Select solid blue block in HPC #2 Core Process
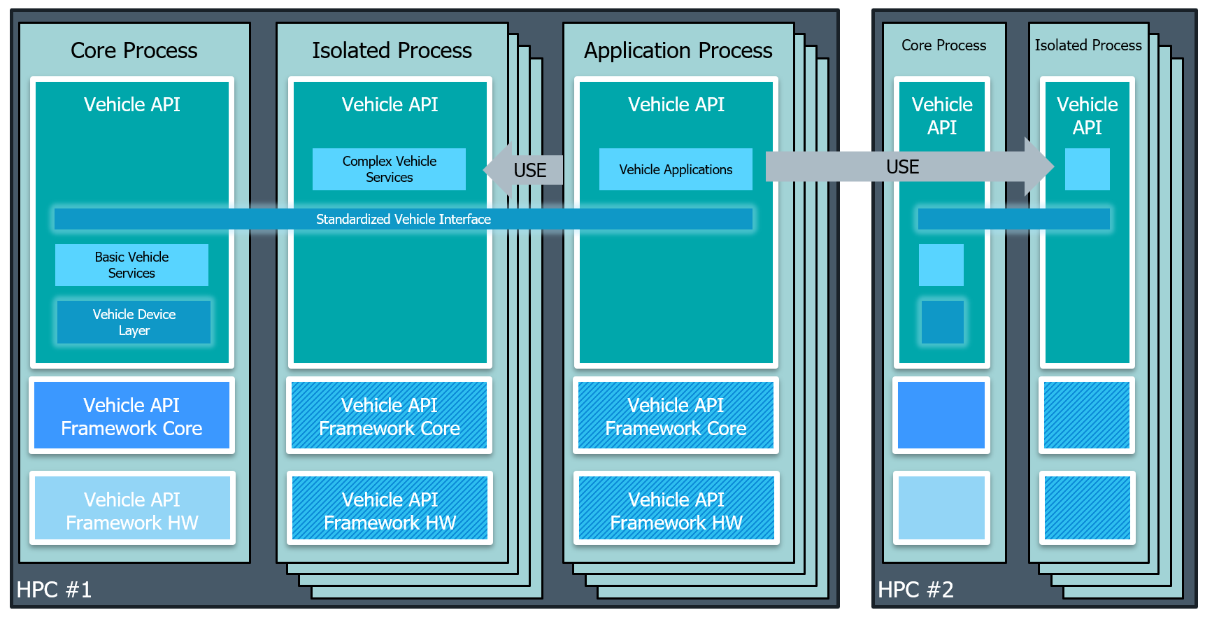The width and height of the screenshot is (1205, 617). (x=941, y=416)
